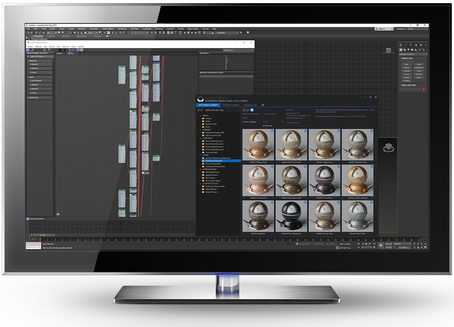Switch to the Material Lab tab
The width and height of the screenshot is (454, 327).
250,105
